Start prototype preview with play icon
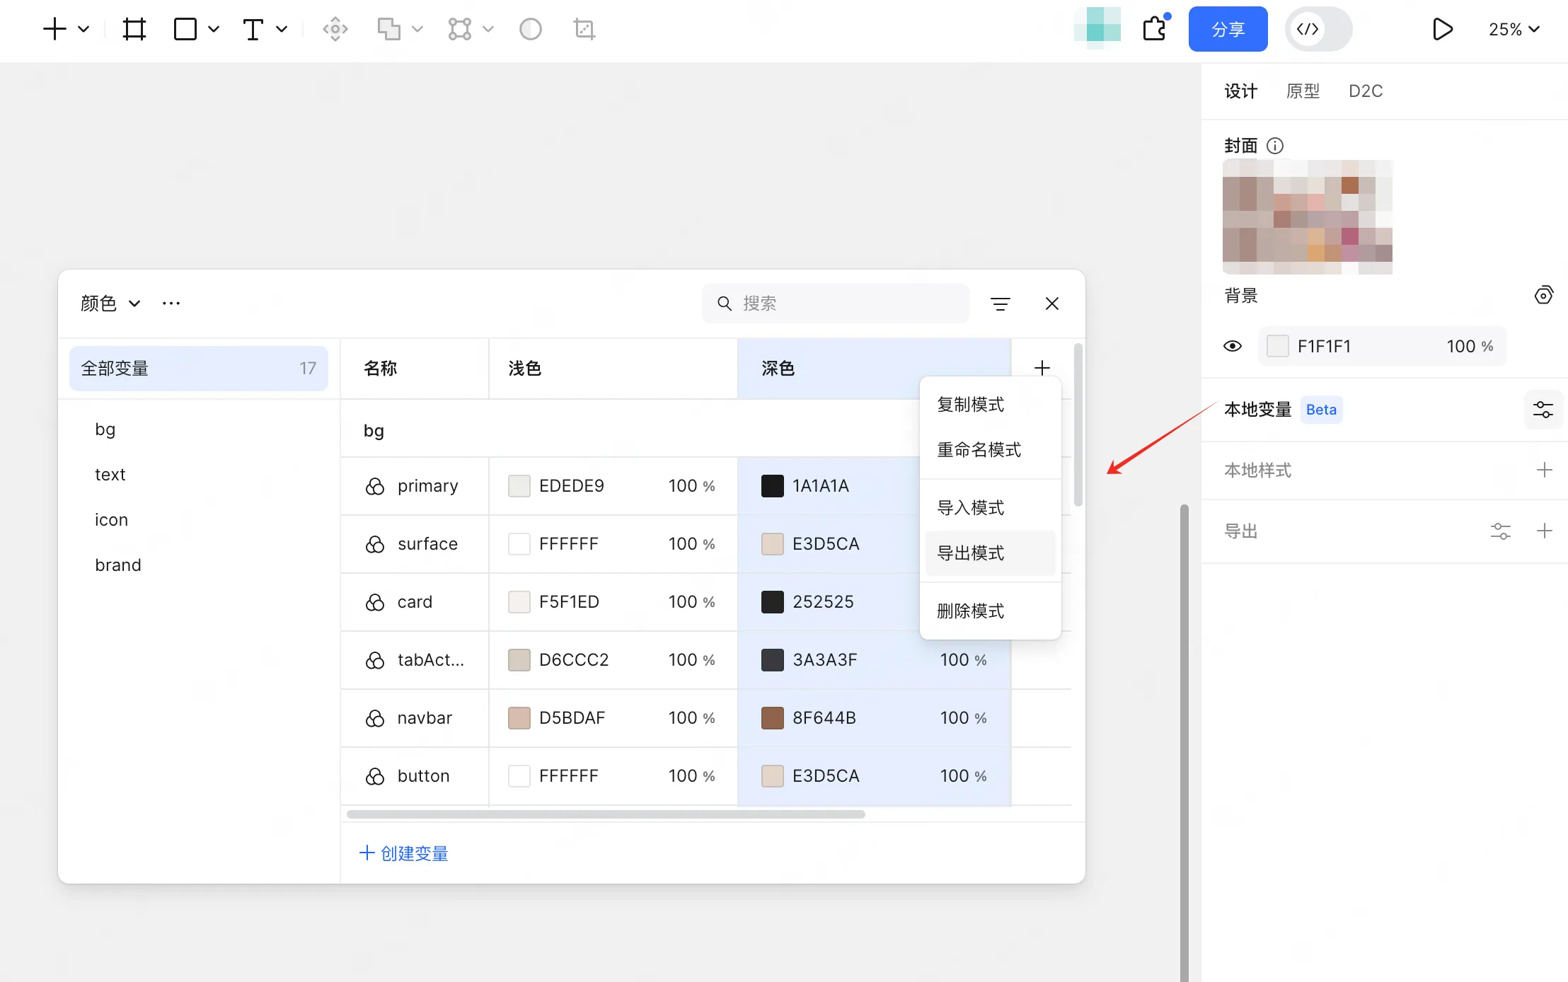The width and height of the screenshot is (1568, 982). coord(1442,29)
